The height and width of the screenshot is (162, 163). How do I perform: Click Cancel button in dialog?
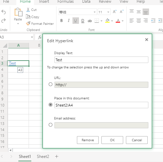coord(137,140)
